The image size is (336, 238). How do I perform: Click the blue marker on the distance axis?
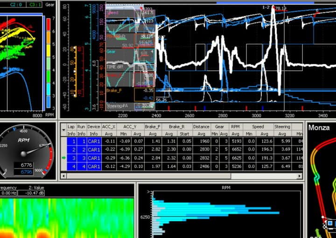click(204, 108)
